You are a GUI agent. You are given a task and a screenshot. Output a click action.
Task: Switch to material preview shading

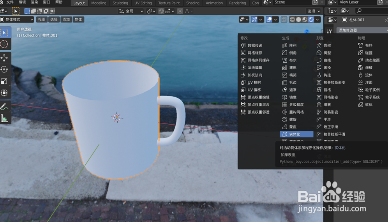coord(305,19)
